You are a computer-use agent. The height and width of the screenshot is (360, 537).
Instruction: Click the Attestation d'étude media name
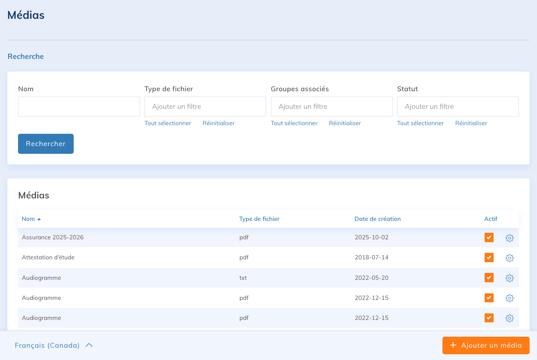point(48,257)
